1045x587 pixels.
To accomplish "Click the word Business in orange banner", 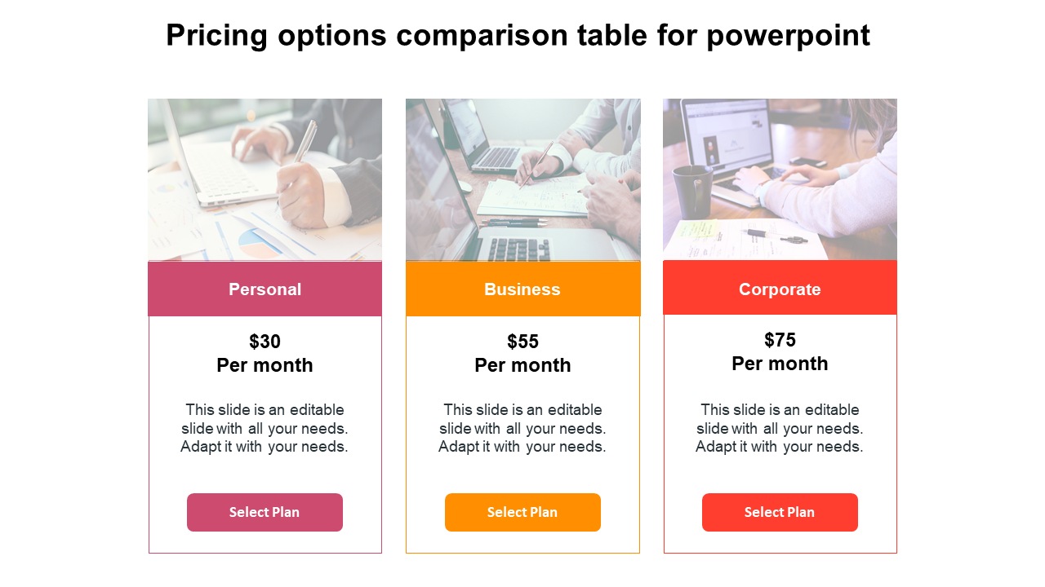I will tap(522, 289).
